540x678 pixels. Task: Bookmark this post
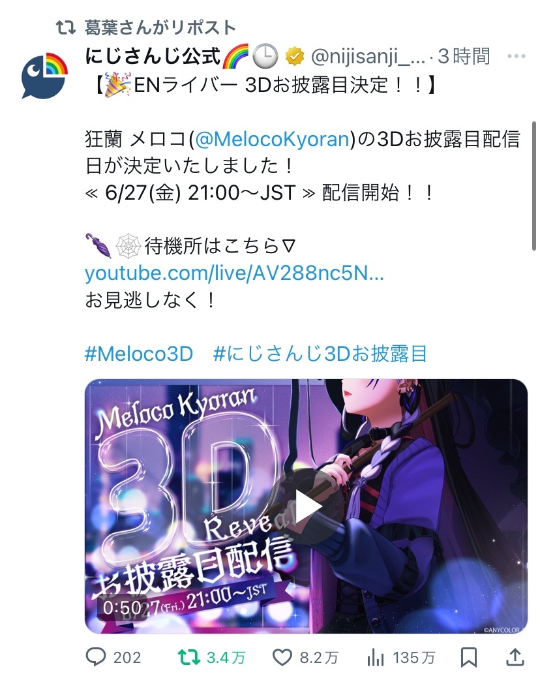pyautogui.click(x=469, y=658)
